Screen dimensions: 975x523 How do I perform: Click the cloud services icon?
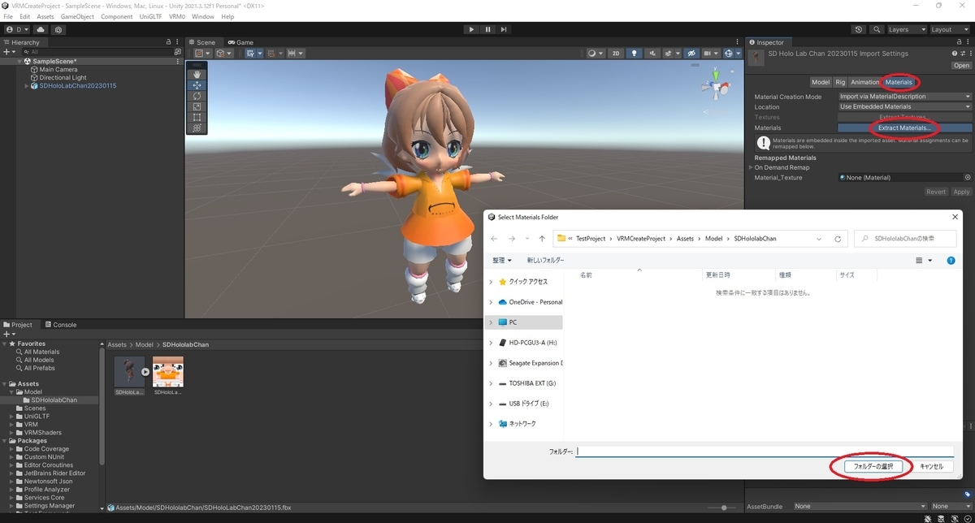[41, 29]
